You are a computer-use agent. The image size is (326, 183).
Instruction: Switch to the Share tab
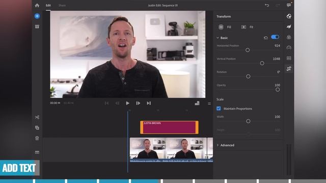(62, 6)
